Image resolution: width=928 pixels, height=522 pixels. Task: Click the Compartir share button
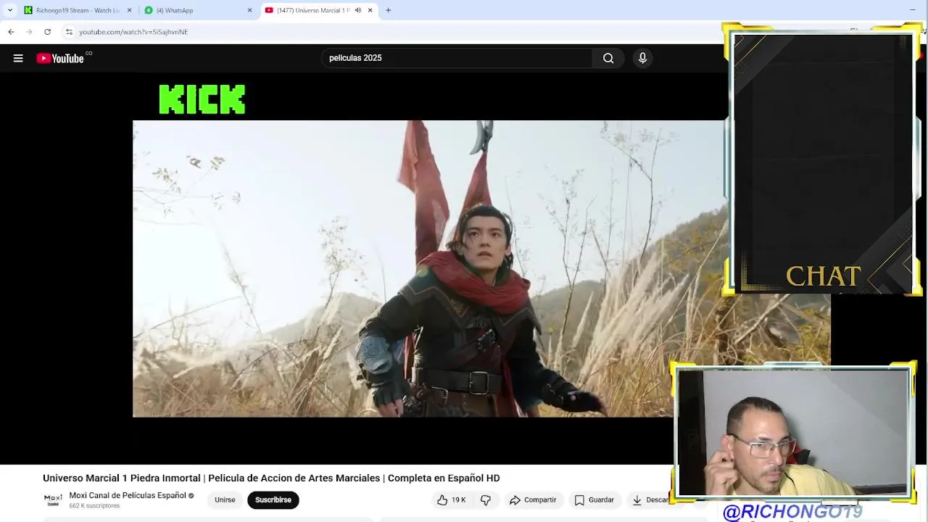pos(533,500)
